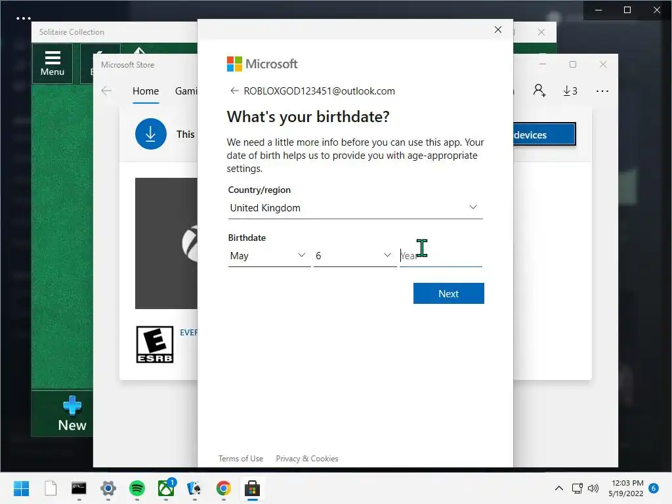Open the Xbox game thumbnail in Store
This screenshot has height=504, width=672.
(x=166, y=243)
